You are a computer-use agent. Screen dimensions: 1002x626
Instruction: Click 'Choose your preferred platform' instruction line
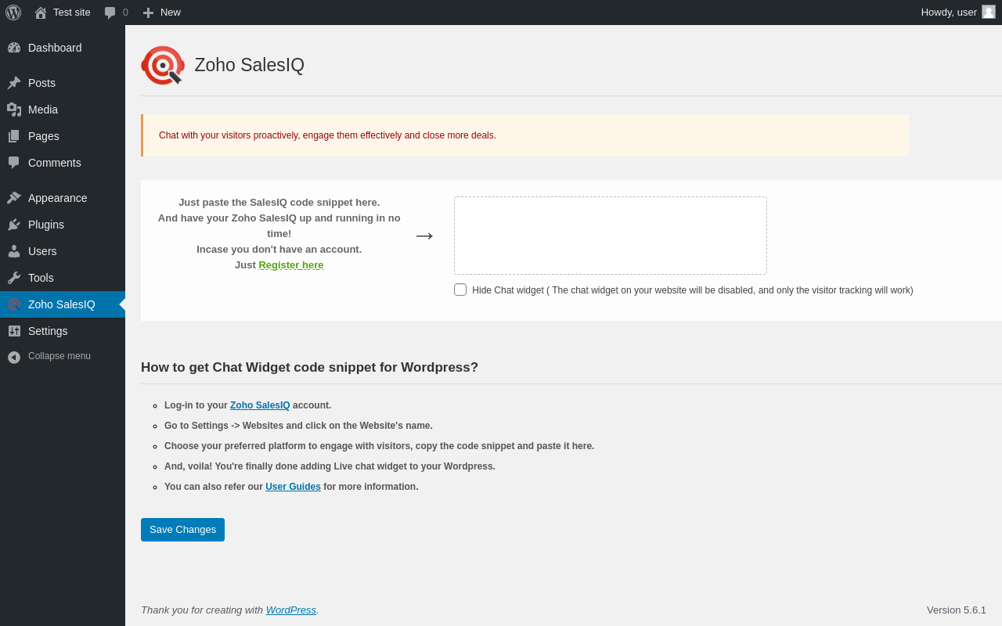point(379,446)
